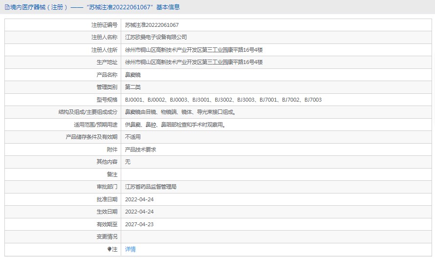Click the model list starting with BJ0001
Viewport: 435px width, 258px height.
point(223,100)
